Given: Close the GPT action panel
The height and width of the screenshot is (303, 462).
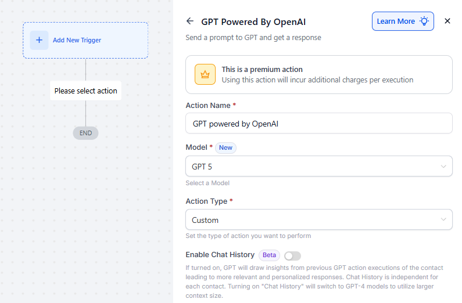Looking at the screenshot, I should point(447,21).
